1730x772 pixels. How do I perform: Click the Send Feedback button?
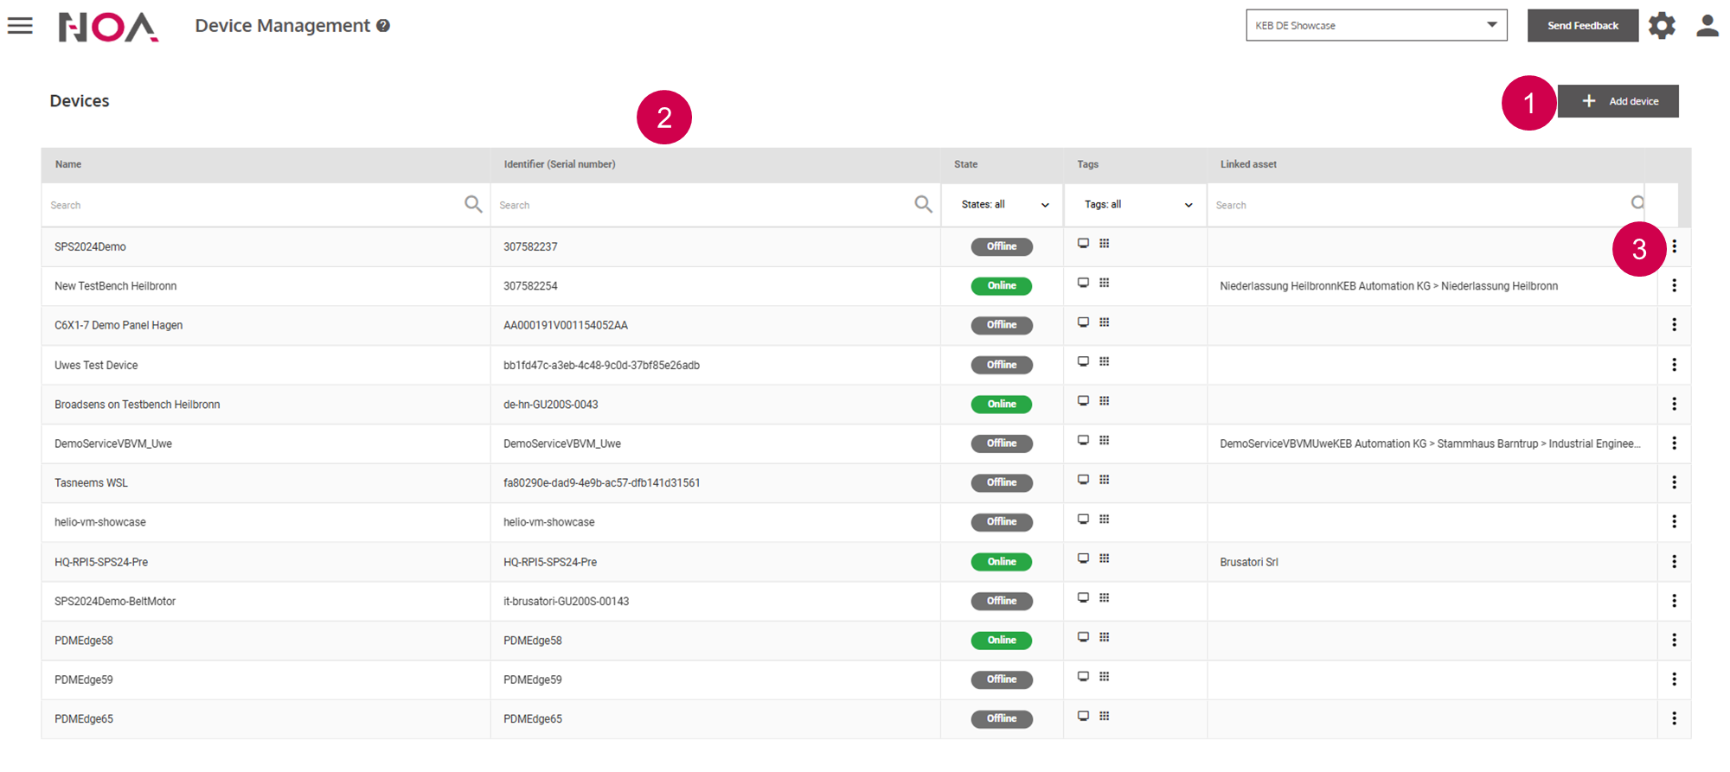(x=1582, y=25)
